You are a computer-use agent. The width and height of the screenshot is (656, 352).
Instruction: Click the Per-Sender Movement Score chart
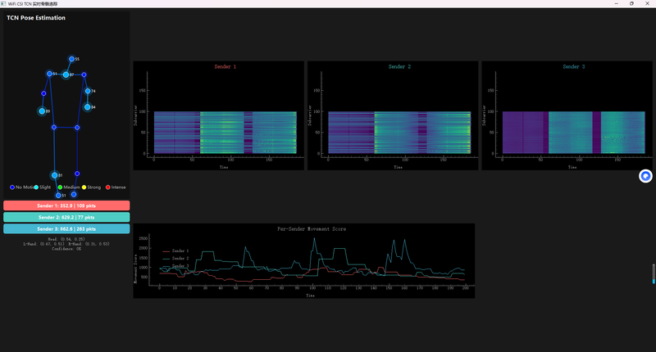tap(303, 261)
